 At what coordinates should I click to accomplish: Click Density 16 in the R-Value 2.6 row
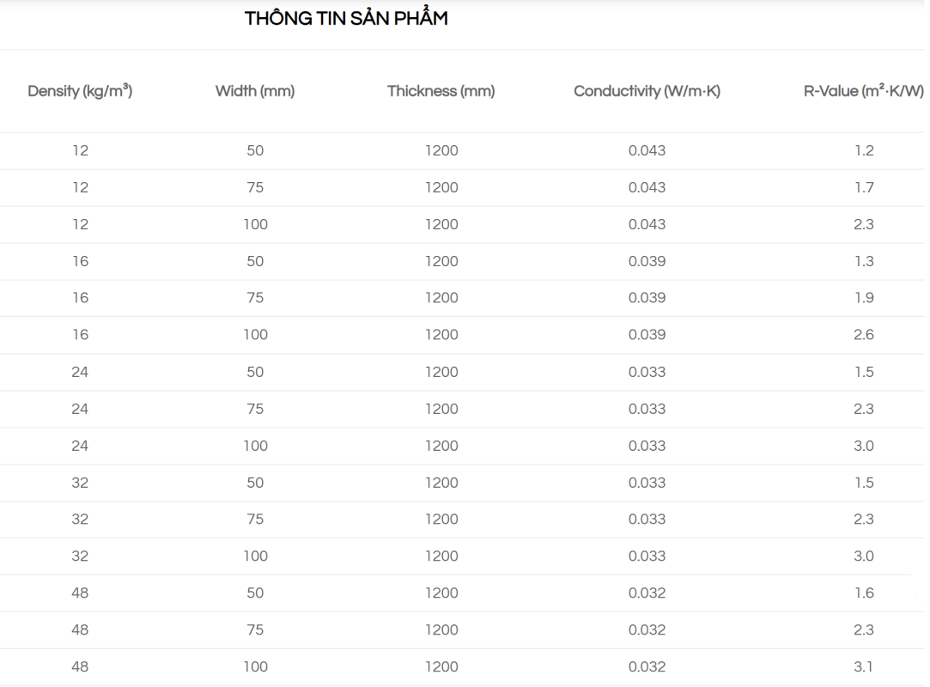coord(80,335)
